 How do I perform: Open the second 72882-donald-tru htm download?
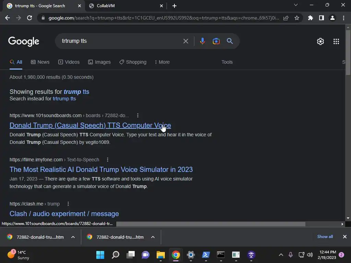pyautogui.click(x=115, y=237)
